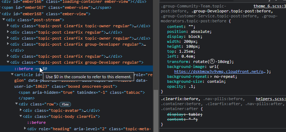Click the Elements panel vertical scrollbar thumb
This screenshot has height=132, width=286.
tap(155, 111)
